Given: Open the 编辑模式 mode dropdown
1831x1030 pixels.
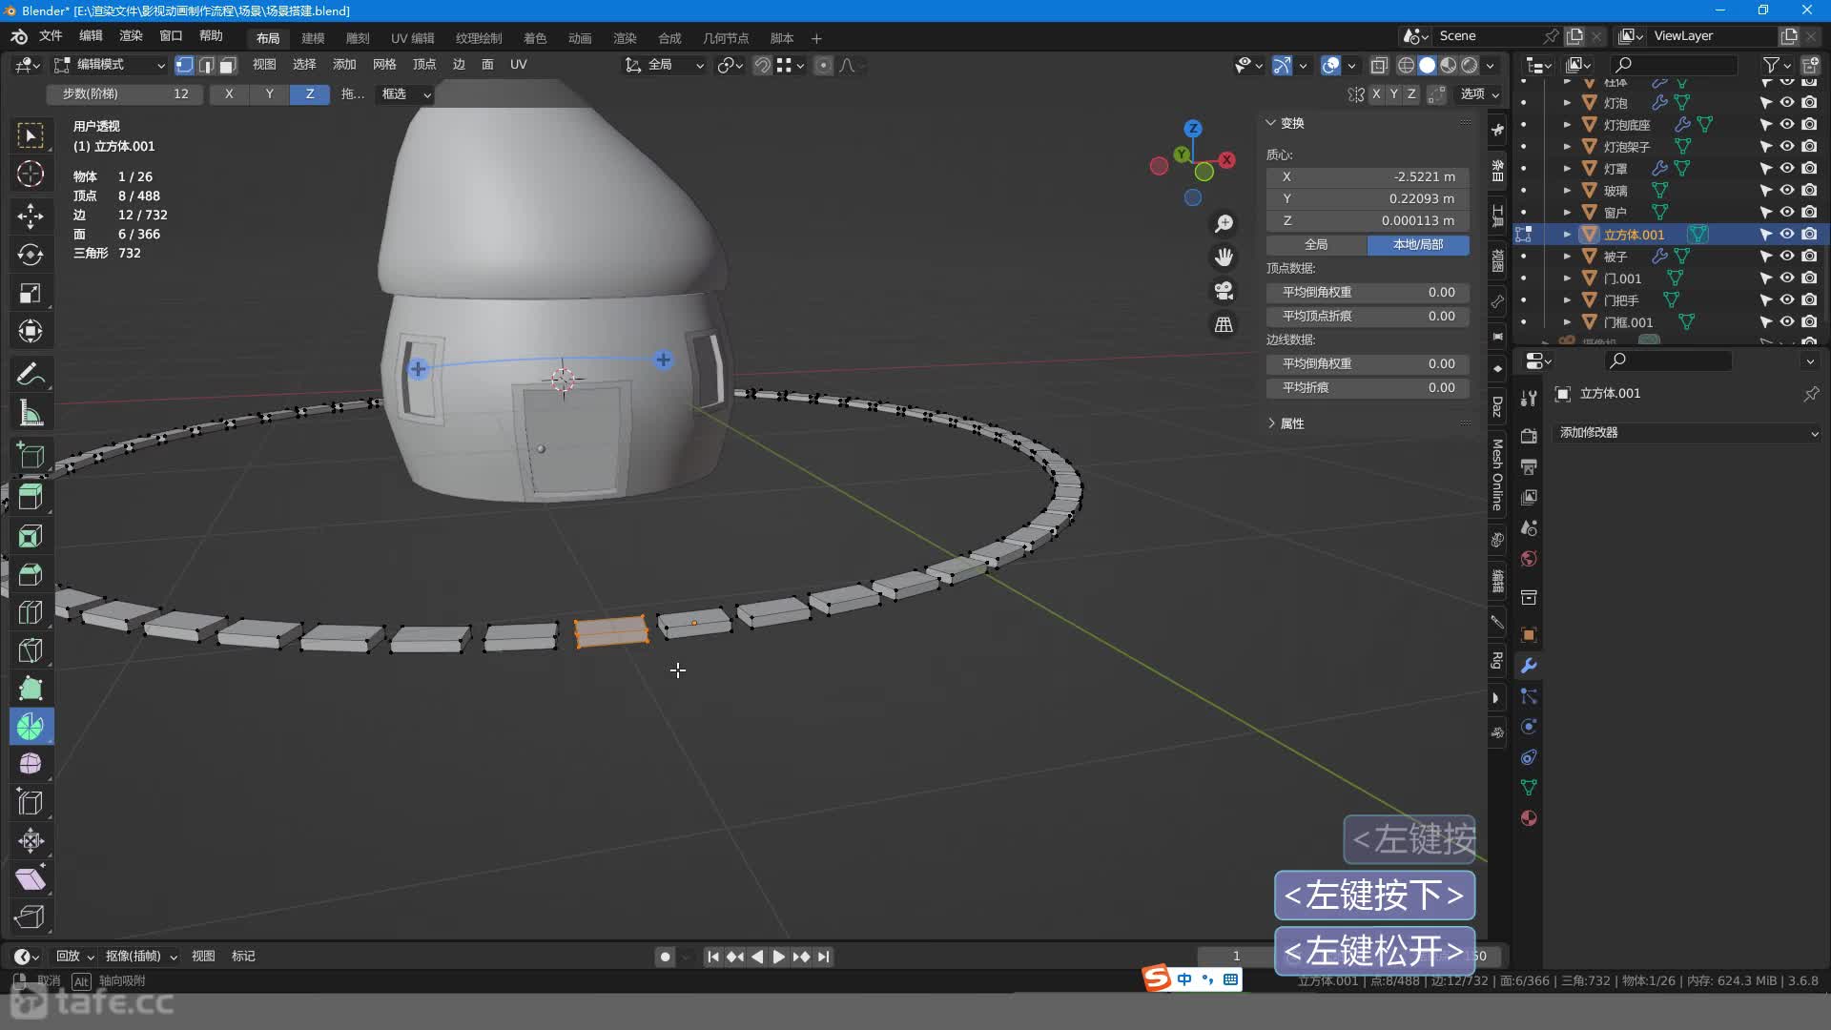Looking at the screenshot, I should click(110, 65).
